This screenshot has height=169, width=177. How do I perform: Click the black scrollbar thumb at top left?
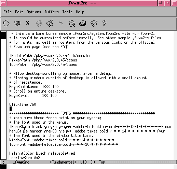point(3,35)
